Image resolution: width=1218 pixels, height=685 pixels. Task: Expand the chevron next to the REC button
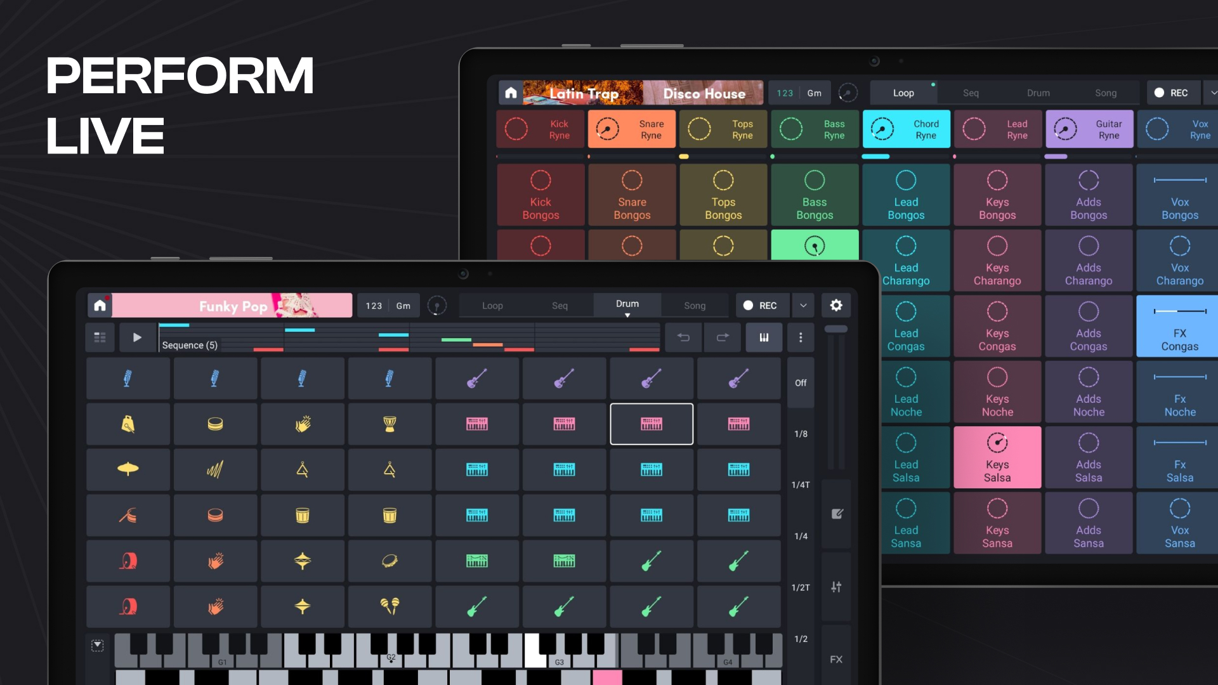pyautogui.click(x=802, y=305)
